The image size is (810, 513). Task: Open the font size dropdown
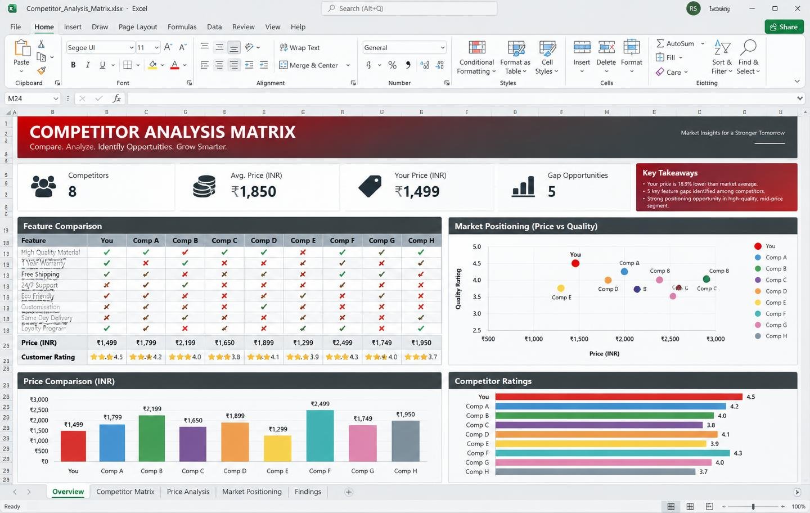coord(156,48)
